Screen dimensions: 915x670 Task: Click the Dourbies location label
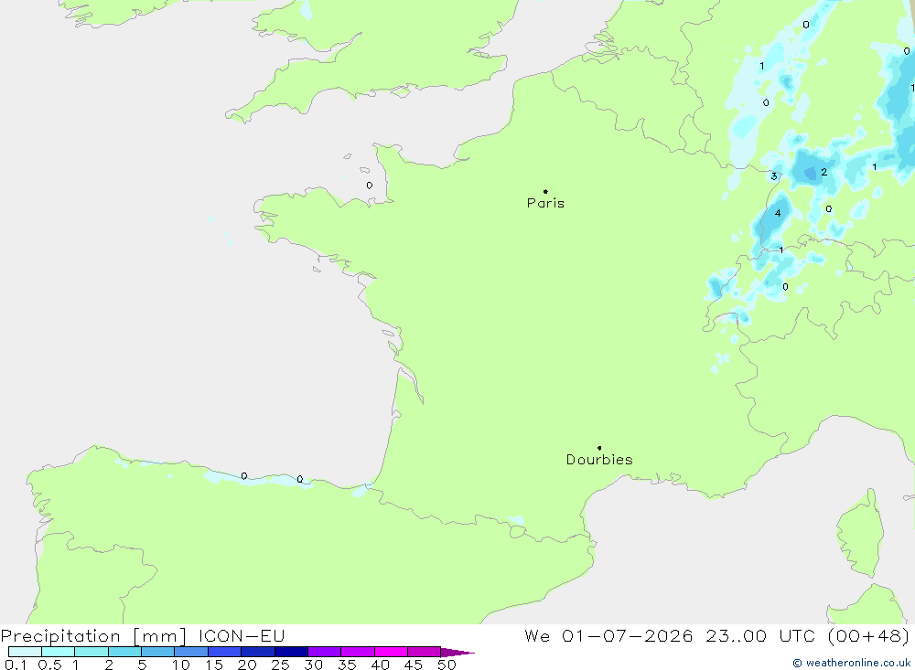click(599, 460)
